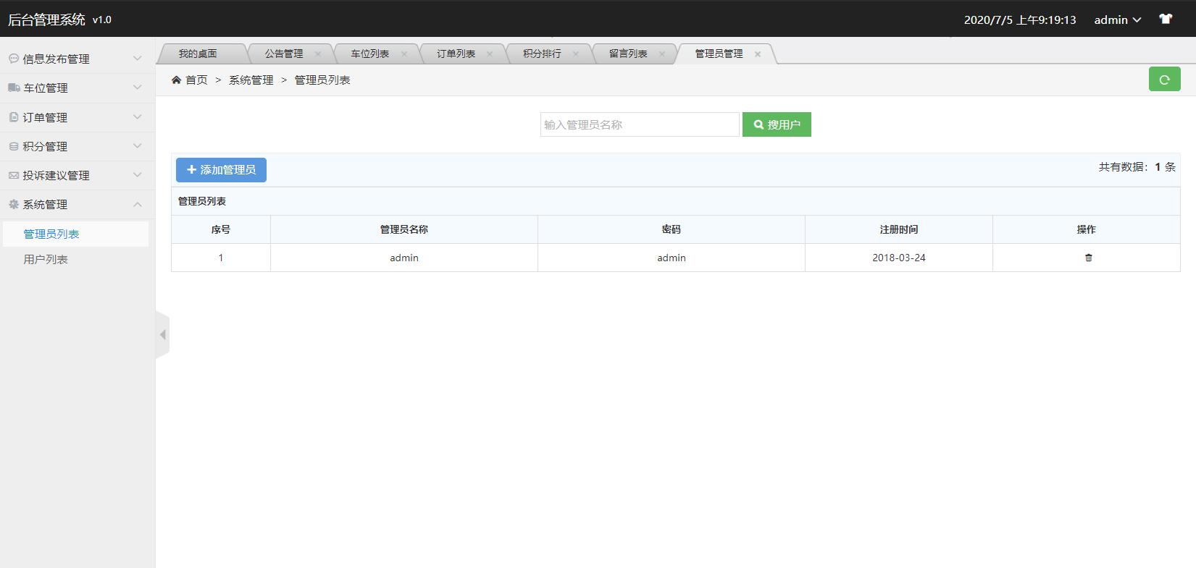1196x568 pixels.
Task: Delete the admin row via trash icon
Action: [x=1088, y=258]
